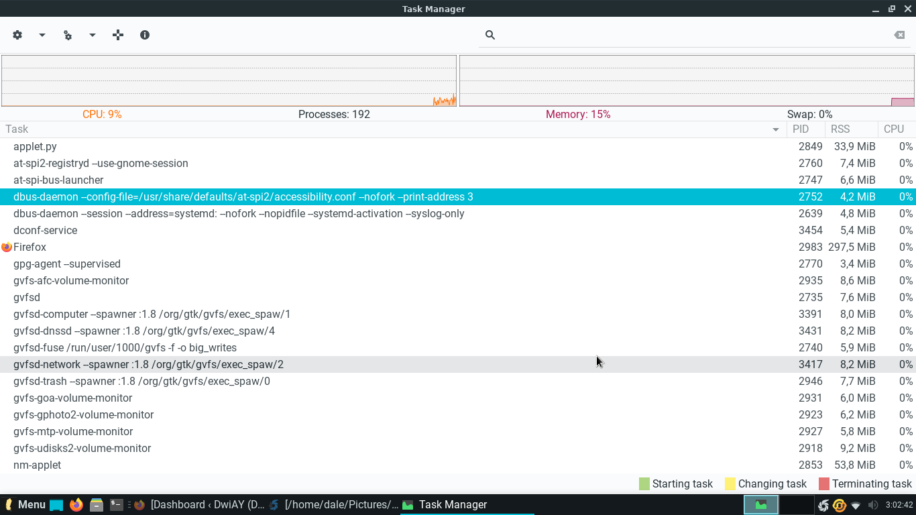Select the nm-applet process row
Screen dimensions: 916x515
click(x=458, y=465)
